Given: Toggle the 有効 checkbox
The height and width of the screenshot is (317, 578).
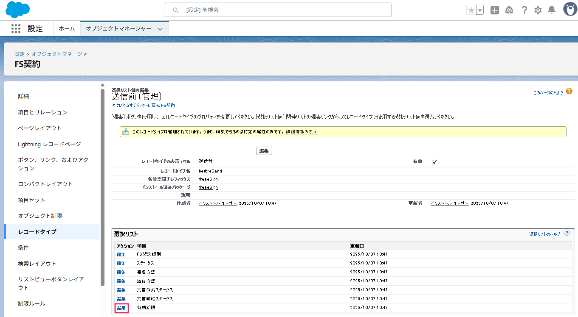Looking at the screenshot, I should click(x=435, y=162).
